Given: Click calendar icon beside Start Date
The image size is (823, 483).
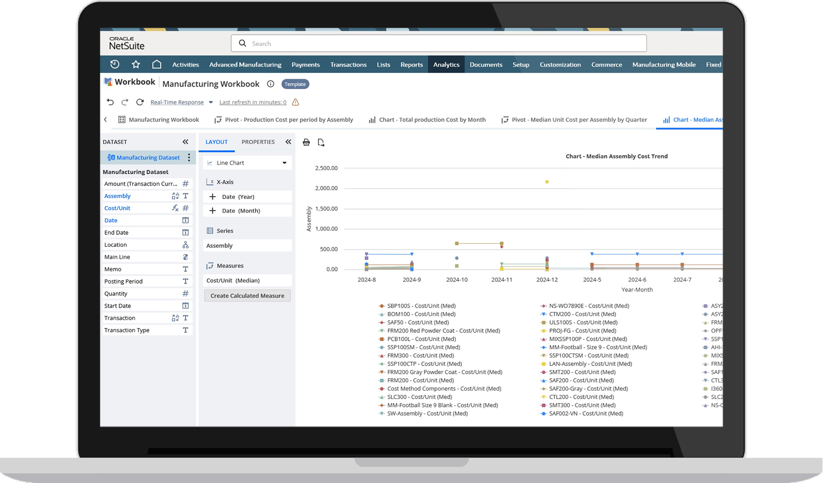Looking at the screenshot, I should (x=186, y=305).
